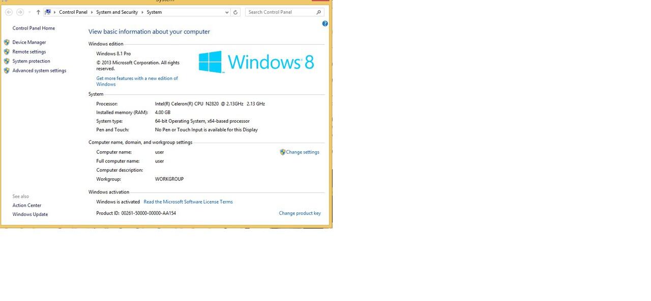Select System in the breadcrumb path
This screenshot has width=651, height=301.
154,12
